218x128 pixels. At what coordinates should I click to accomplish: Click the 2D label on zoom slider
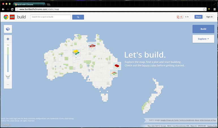[8, 78]
